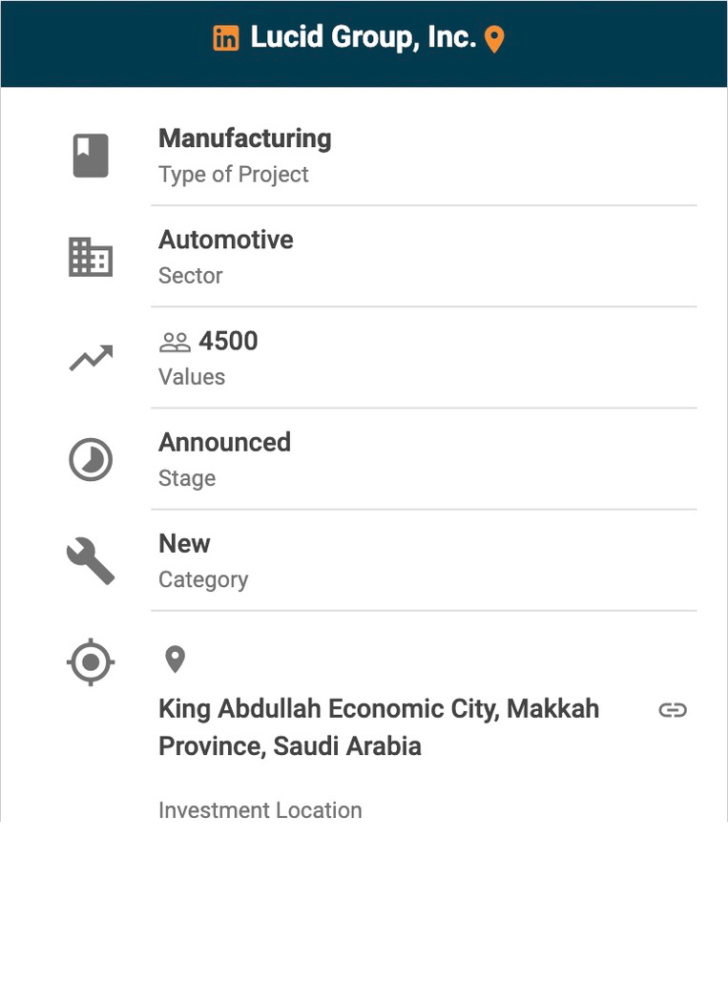Click the gray location pin above address
728x985 pixels.
[x=175, y=659]
